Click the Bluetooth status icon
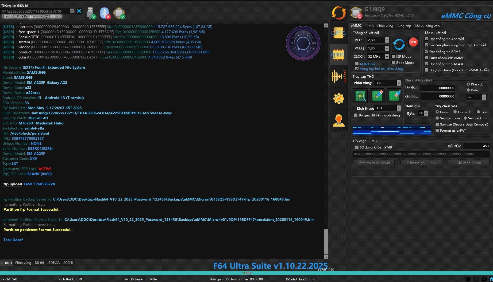 coord(105,13)
